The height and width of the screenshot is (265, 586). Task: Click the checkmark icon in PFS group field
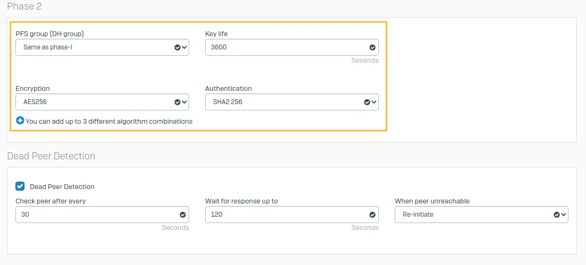[x=177, y=47]
